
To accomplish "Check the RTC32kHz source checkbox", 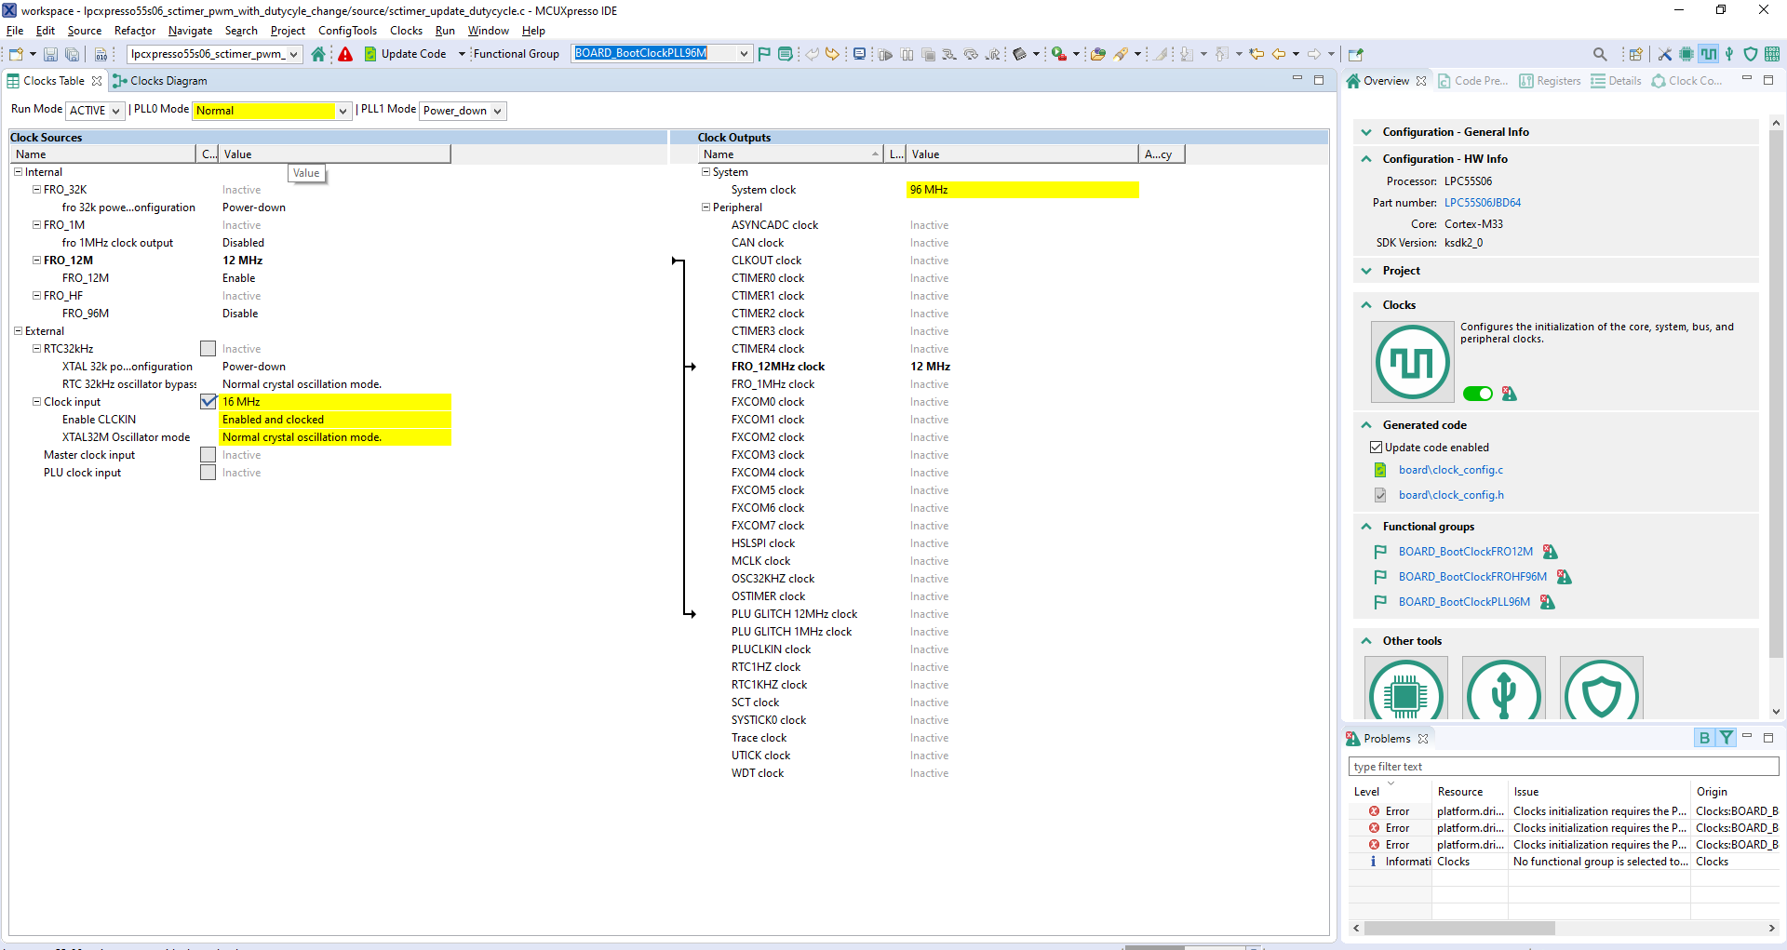I will 208,349.
